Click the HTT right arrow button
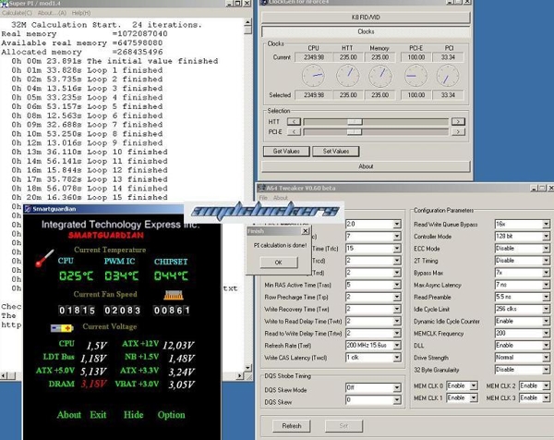Viewport: 554px width, 440px height. (x=456, y=121)
